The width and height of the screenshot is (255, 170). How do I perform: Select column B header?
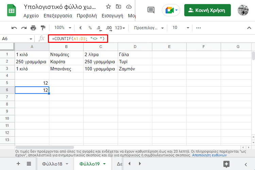(x=66, y=47)
